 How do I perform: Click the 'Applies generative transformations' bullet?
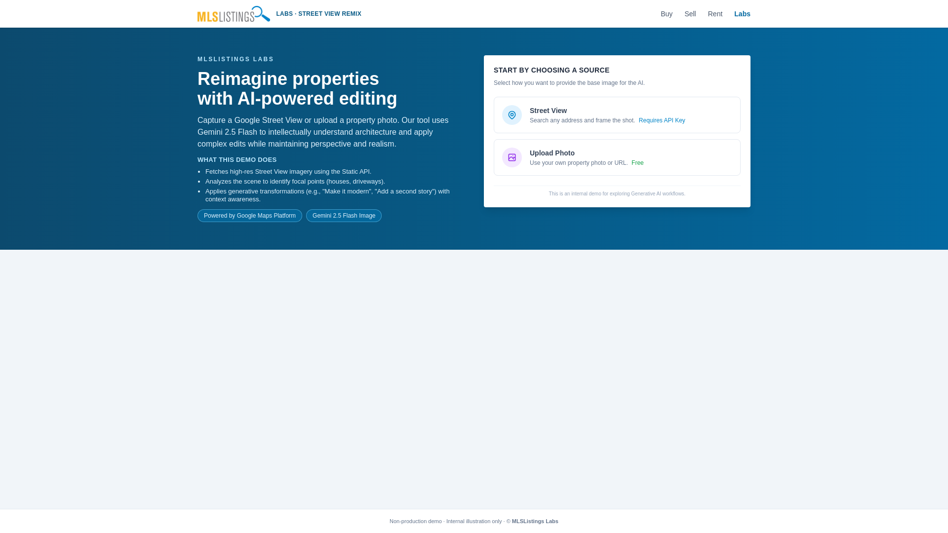click(x=327, y=195)
